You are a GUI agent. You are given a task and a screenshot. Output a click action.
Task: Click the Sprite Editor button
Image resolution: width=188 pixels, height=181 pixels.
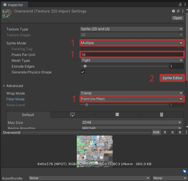[x=172, y=78]
